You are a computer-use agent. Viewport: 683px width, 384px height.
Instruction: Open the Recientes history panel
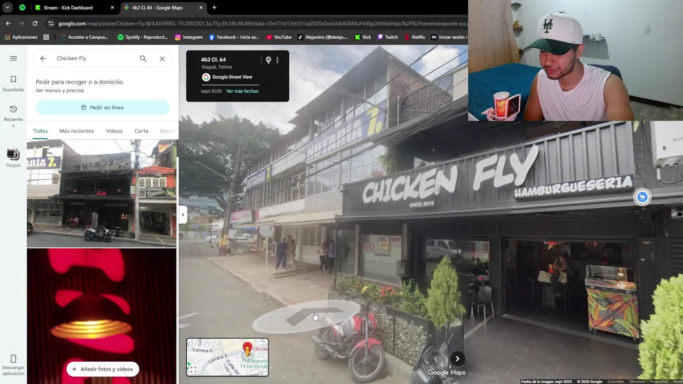tap(13, 116)
